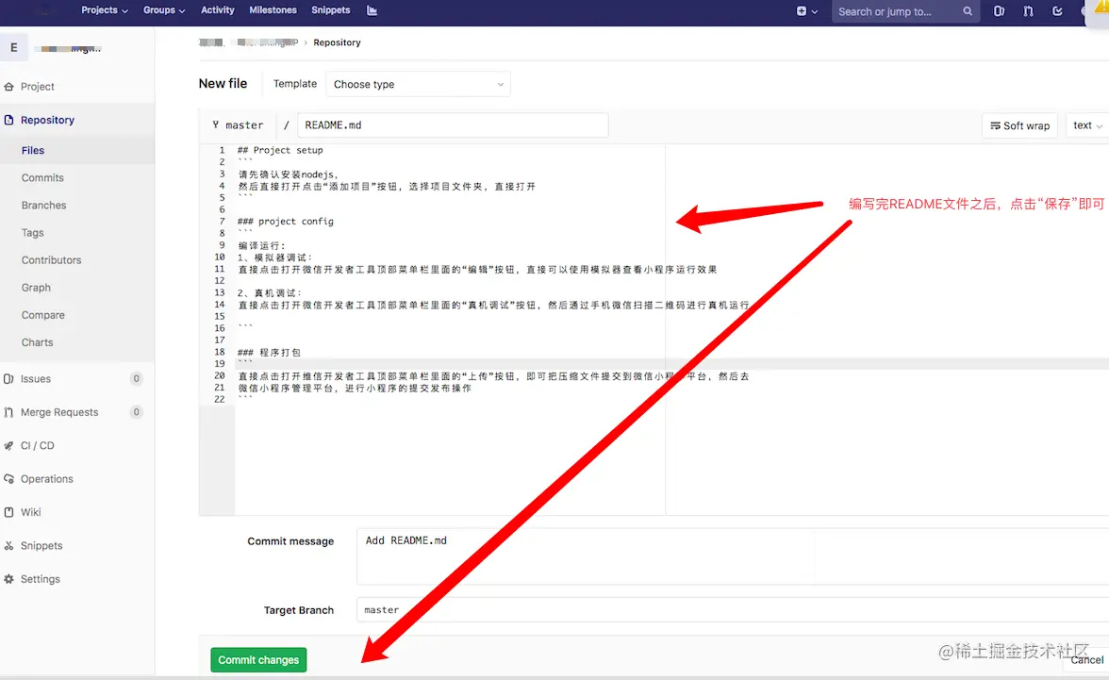Open the Branches page
This screenshot has height=680, width=1109.
click(43, 206)
